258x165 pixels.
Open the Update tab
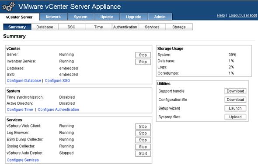tap(107, 17)
